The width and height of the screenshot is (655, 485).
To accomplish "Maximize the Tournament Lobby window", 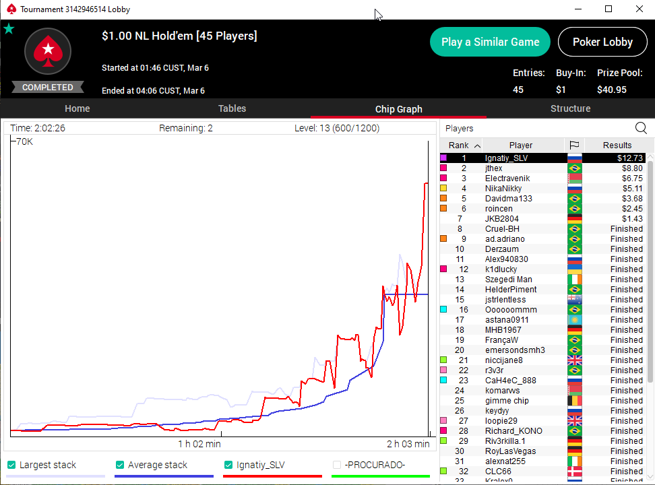I will pyautogui.click(x=609, y=9).
